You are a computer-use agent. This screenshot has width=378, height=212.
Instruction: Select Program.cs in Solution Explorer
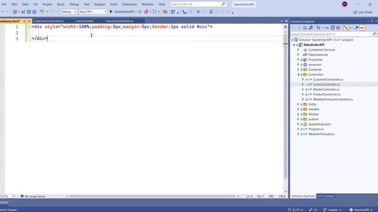click(316, 129)
